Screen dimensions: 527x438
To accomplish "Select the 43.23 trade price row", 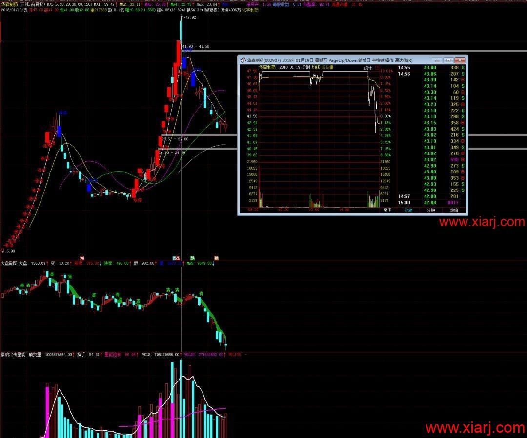I will (430, 104).
